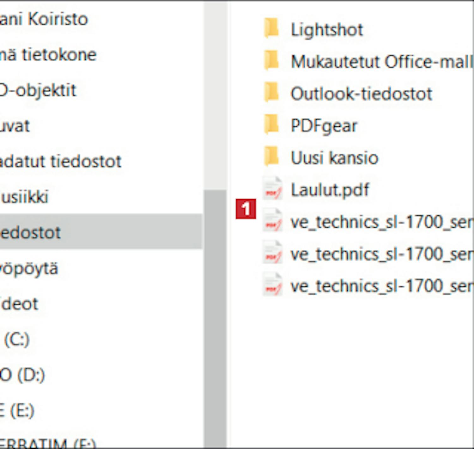Click the navigation pane scrollbar thumb
This screenshot has width=474, height=449.
pyautogui.click(x=215, y=316)
